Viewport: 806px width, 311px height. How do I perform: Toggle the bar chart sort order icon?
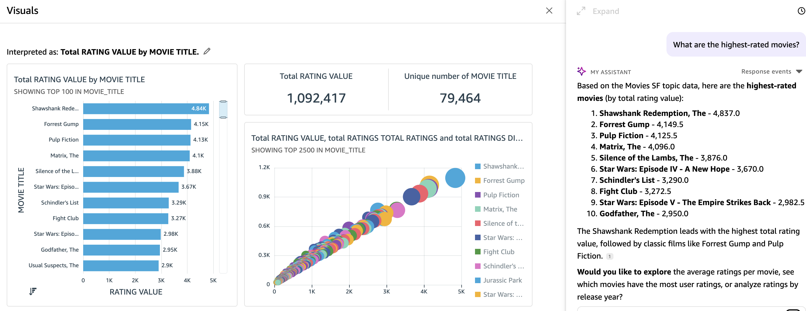coord(33,291)
